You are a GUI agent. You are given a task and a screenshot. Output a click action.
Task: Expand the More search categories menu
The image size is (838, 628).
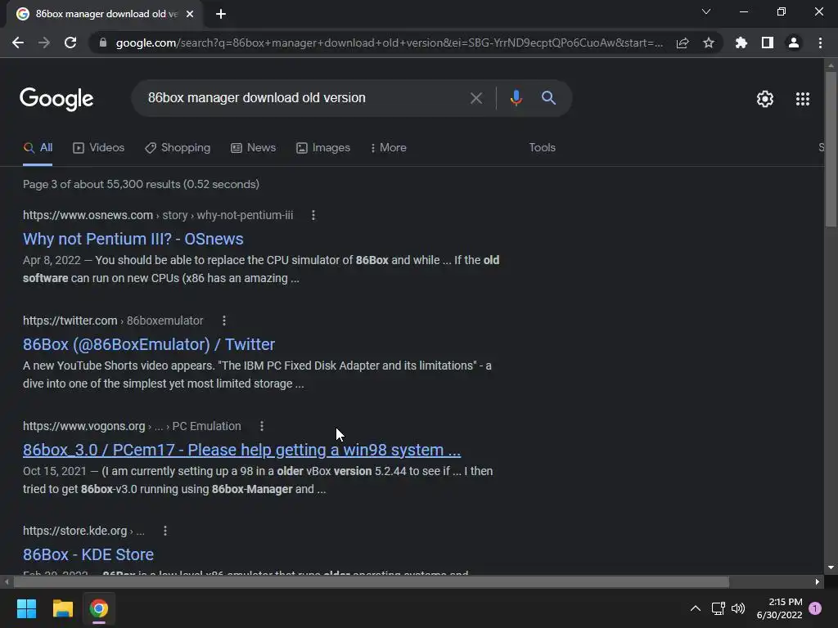click(x=389, y=148)
